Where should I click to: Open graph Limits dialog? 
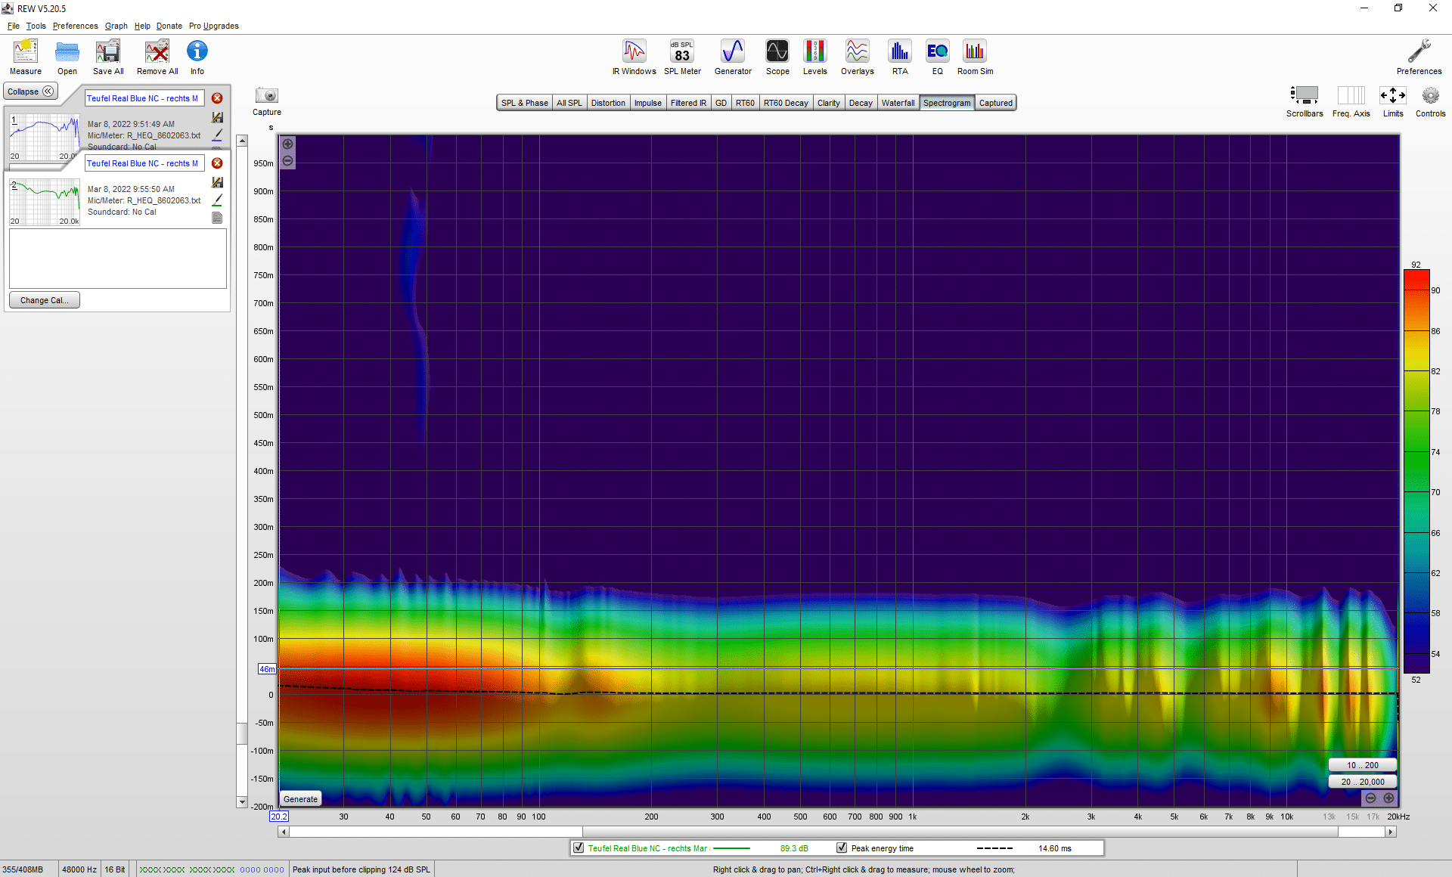pos(1393,101)
